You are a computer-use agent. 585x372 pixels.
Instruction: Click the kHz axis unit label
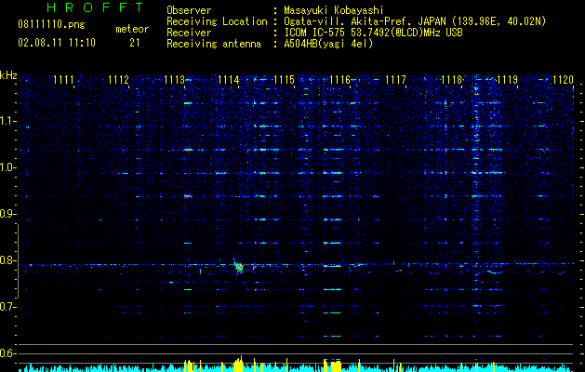click(x=8, y=75)
